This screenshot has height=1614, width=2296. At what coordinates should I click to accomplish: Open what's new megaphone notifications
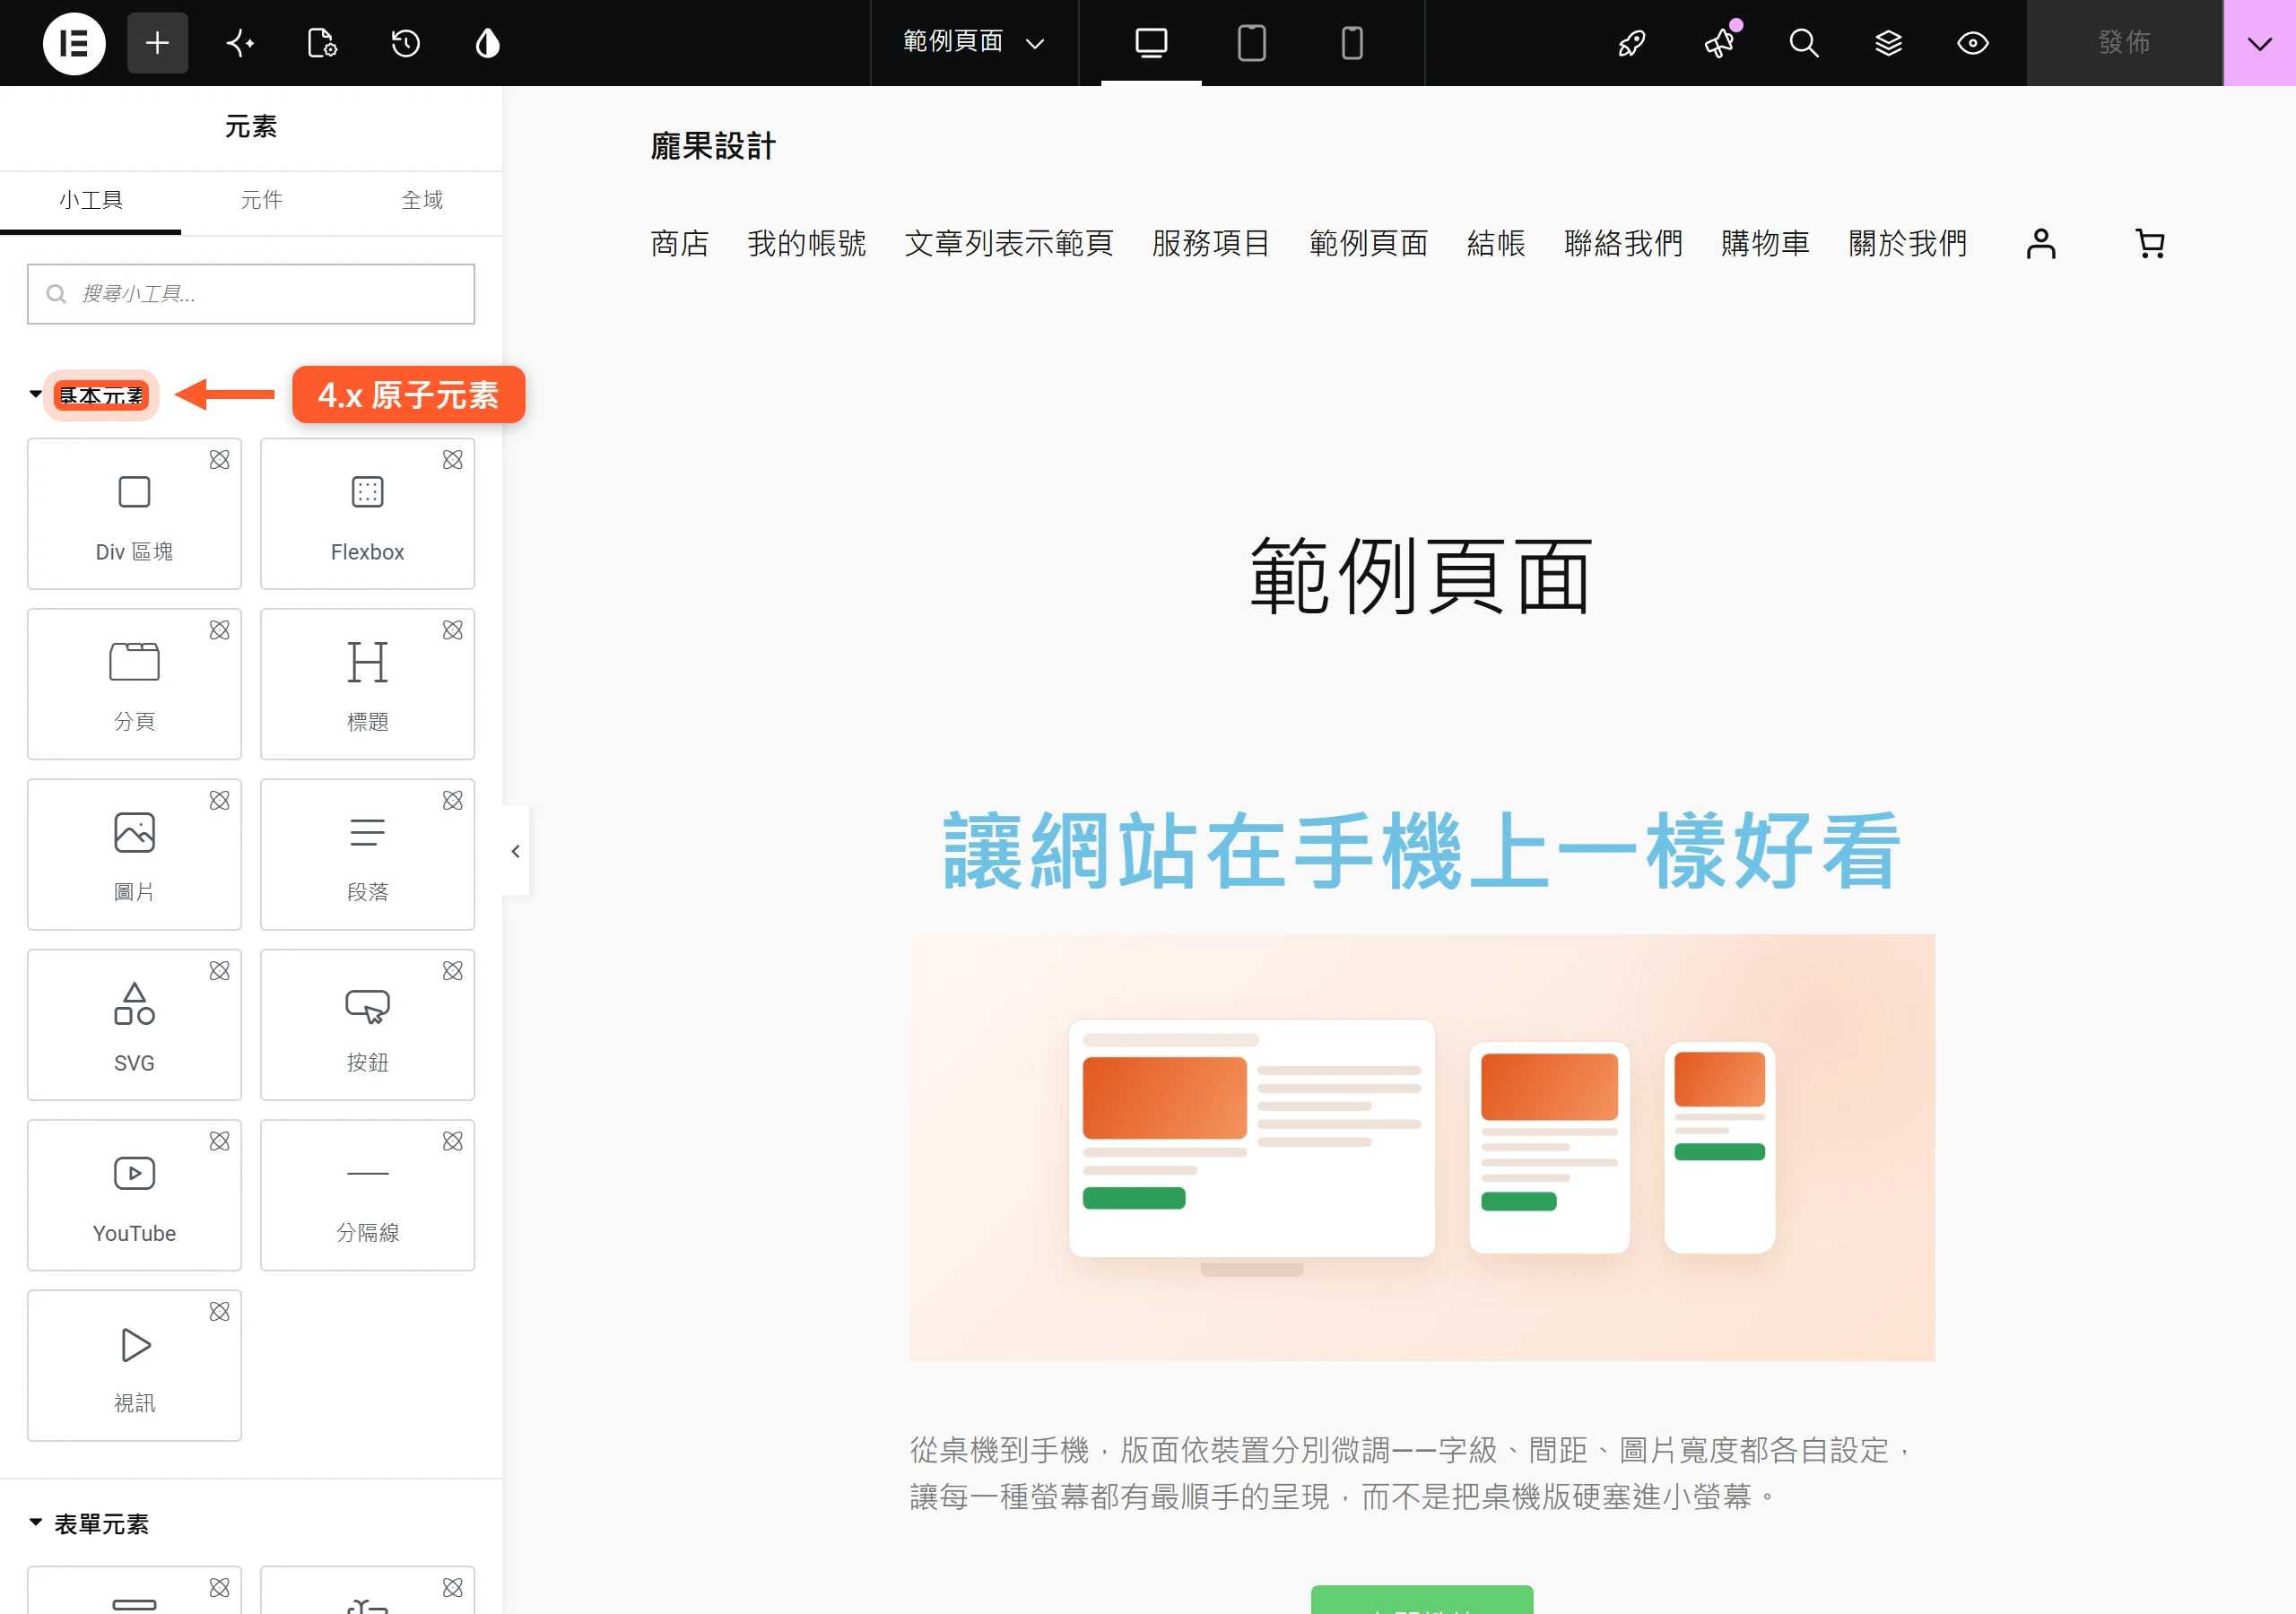coord(1719,43)
